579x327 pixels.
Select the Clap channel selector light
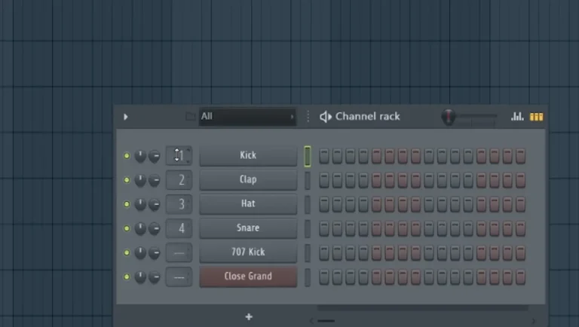(x=308, y=181)
